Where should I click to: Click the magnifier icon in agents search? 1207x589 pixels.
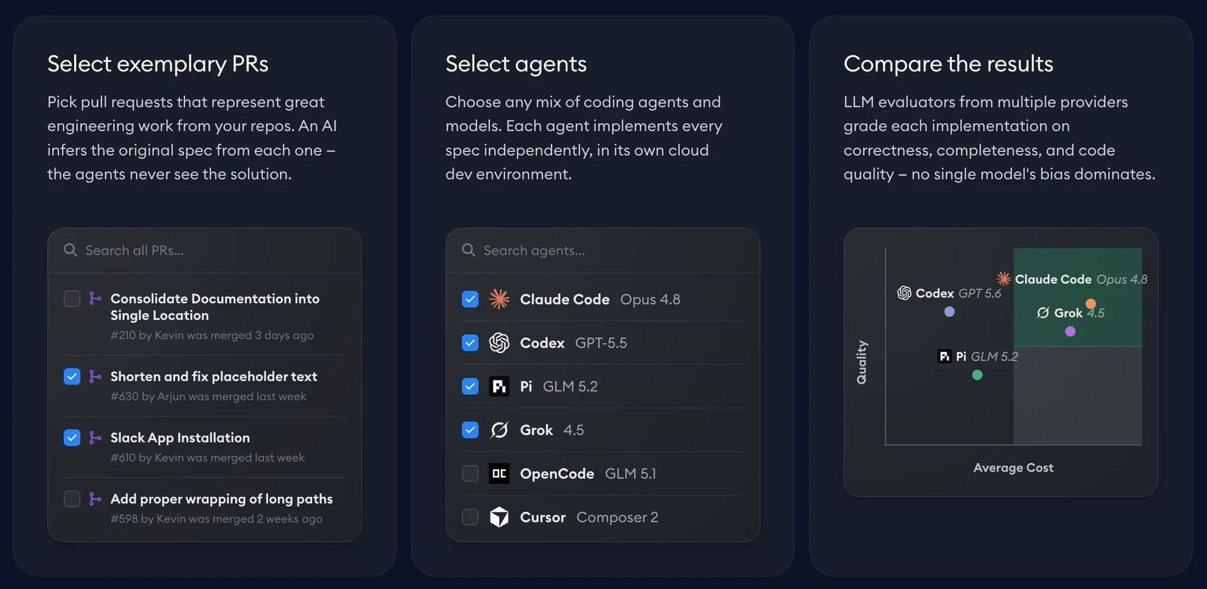tap(469, 250)
